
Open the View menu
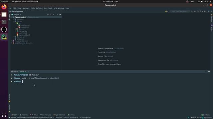[19, 8]
